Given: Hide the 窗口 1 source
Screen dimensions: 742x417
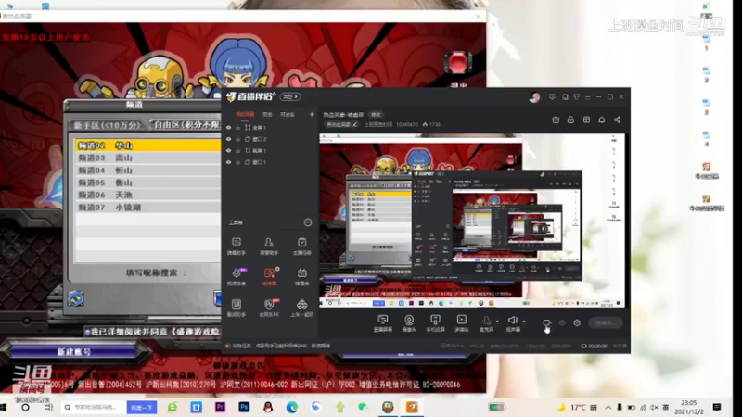Looking at the screenshot, I should pos(228,162).
